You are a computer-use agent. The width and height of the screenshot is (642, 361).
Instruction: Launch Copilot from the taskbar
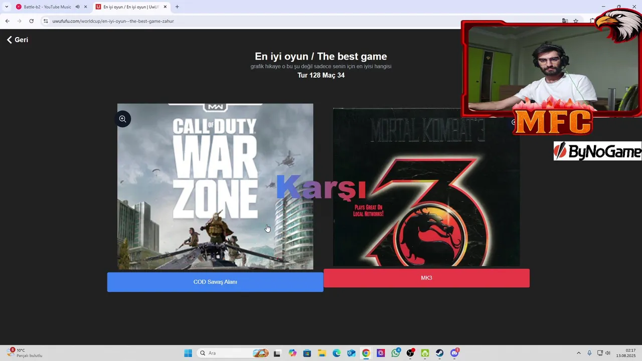292,353
